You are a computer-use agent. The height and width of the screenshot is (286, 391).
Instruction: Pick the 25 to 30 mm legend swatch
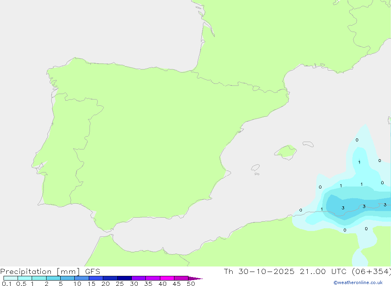124,278
